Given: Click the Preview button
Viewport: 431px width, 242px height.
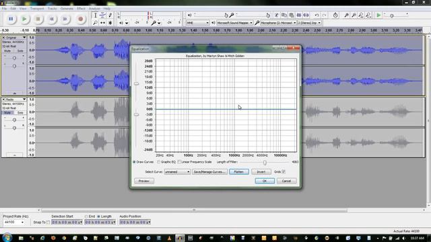Looking at the screenshot, I should tap(143, 181).
